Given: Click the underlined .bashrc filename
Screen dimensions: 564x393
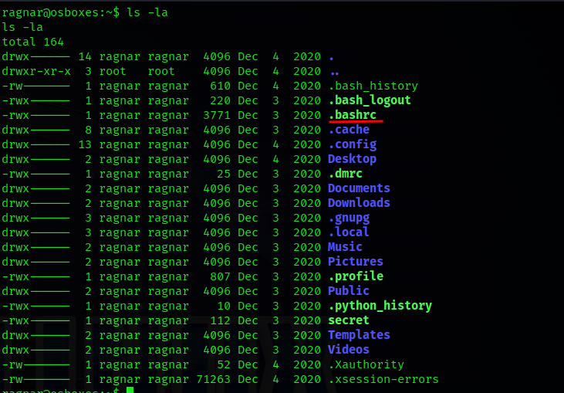Looking at the screenshot, I should (352, 115).
